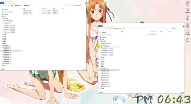The width and height of the screenshot is (191, 104).
Task: Click search box in F drive window
Action: [x=78, y=6]
